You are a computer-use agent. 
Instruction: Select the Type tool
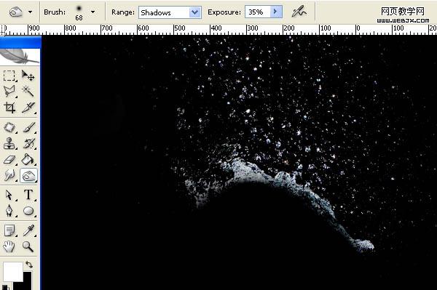[28, 195]
